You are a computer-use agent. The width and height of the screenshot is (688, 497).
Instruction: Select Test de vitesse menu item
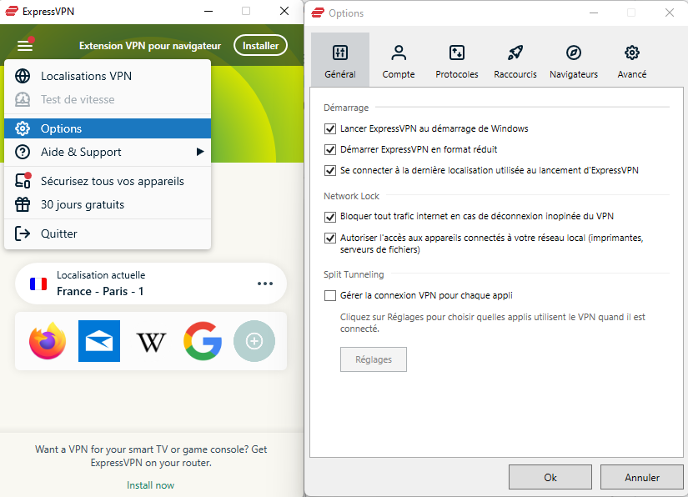[x=108, y=99]
